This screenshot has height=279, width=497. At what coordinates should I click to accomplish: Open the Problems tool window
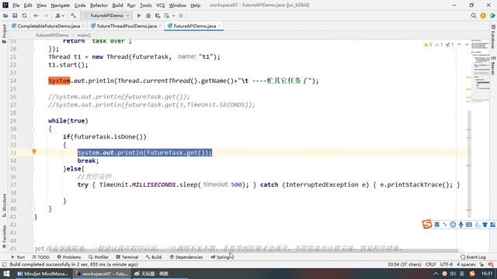(69, 257)
